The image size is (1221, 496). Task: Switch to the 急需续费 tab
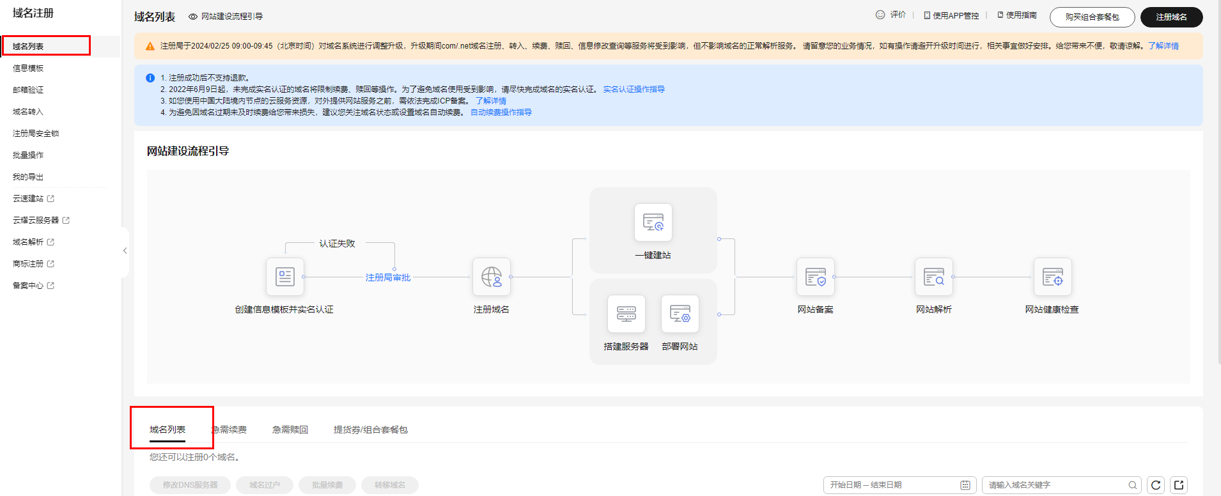pyautogui.click(x=230, y=430)
